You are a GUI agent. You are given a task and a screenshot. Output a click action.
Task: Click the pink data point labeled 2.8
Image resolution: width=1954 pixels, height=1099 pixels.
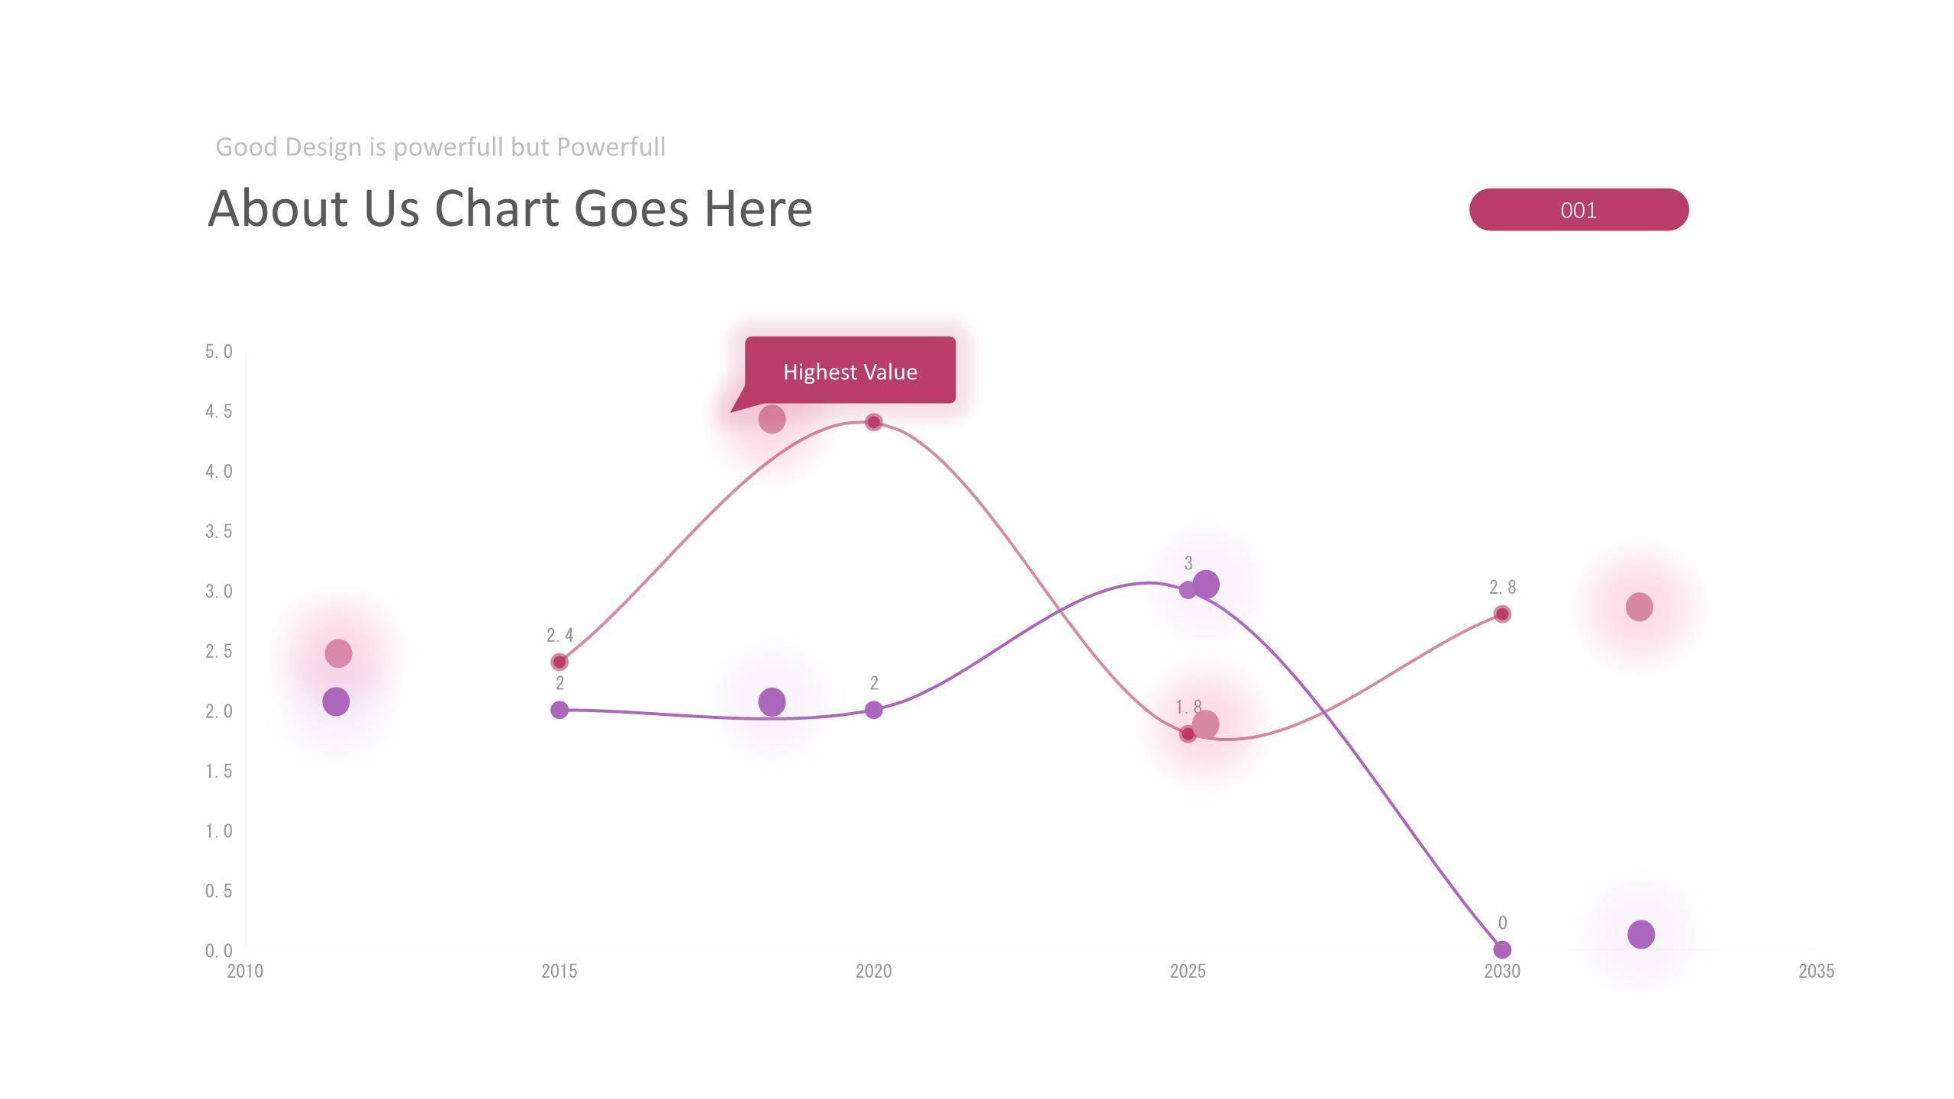pos(1502,614)
